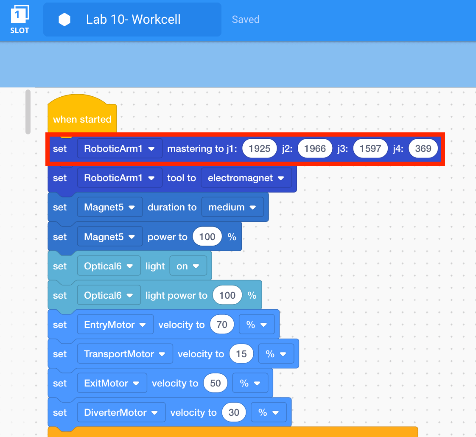This screenshot has width=476, height=437.
Task: Click the hexagon project icon
Action: click(x=64, y=20)
